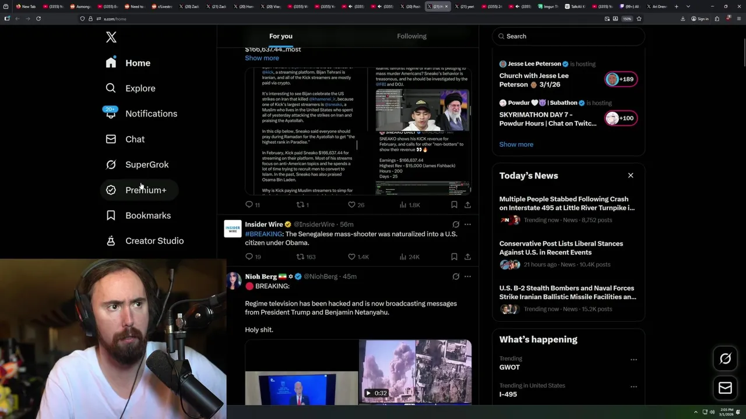Click Show more under live spaces
This screenshot has width=746, height=419.
[x=516, y=144]
